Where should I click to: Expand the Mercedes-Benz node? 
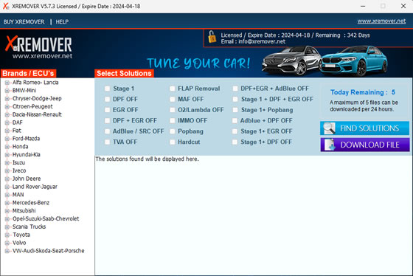click(7, 203)
